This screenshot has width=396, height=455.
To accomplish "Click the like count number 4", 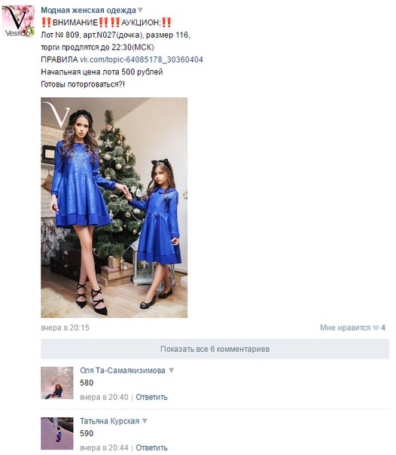I will point(383,328).
